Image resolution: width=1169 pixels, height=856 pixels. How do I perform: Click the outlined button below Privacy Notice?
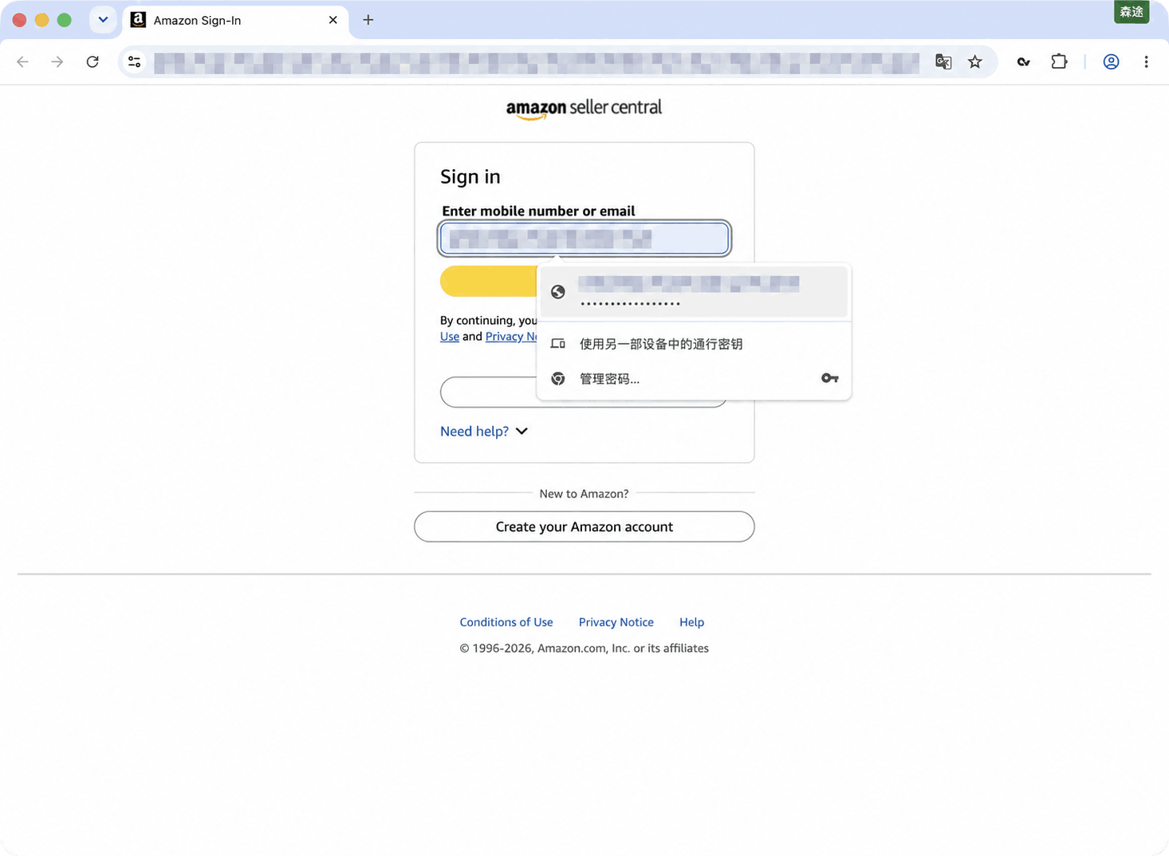click(x=488, y=392)
